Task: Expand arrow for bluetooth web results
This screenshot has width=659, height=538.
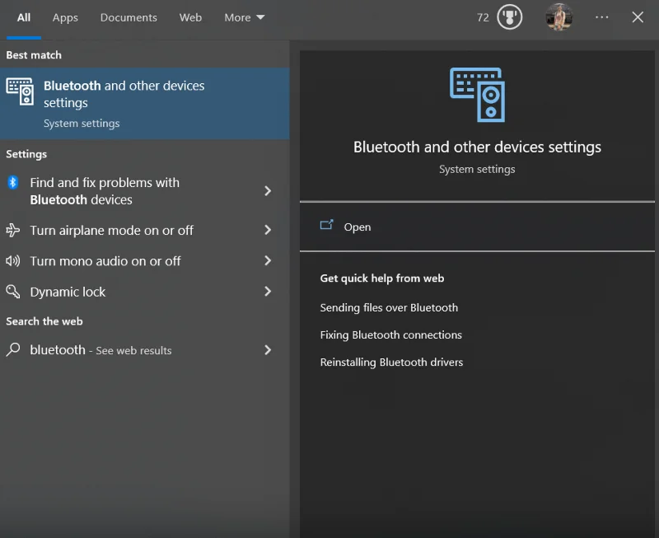Action: point(268,349)
